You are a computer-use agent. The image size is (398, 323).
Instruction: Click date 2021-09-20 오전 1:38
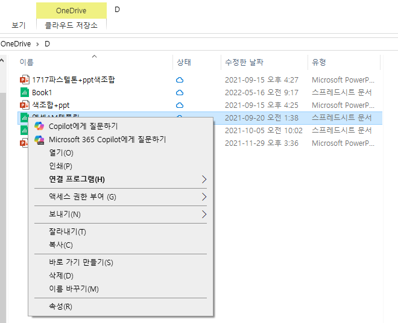point(262,118)
